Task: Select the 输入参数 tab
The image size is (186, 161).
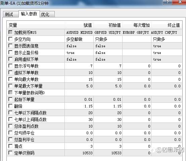Action: click(x=29, y=14)
